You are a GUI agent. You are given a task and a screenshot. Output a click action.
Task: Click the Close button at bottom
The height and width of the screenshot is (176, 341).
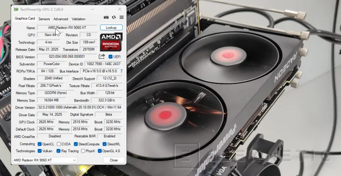click(x=114, y=160)
